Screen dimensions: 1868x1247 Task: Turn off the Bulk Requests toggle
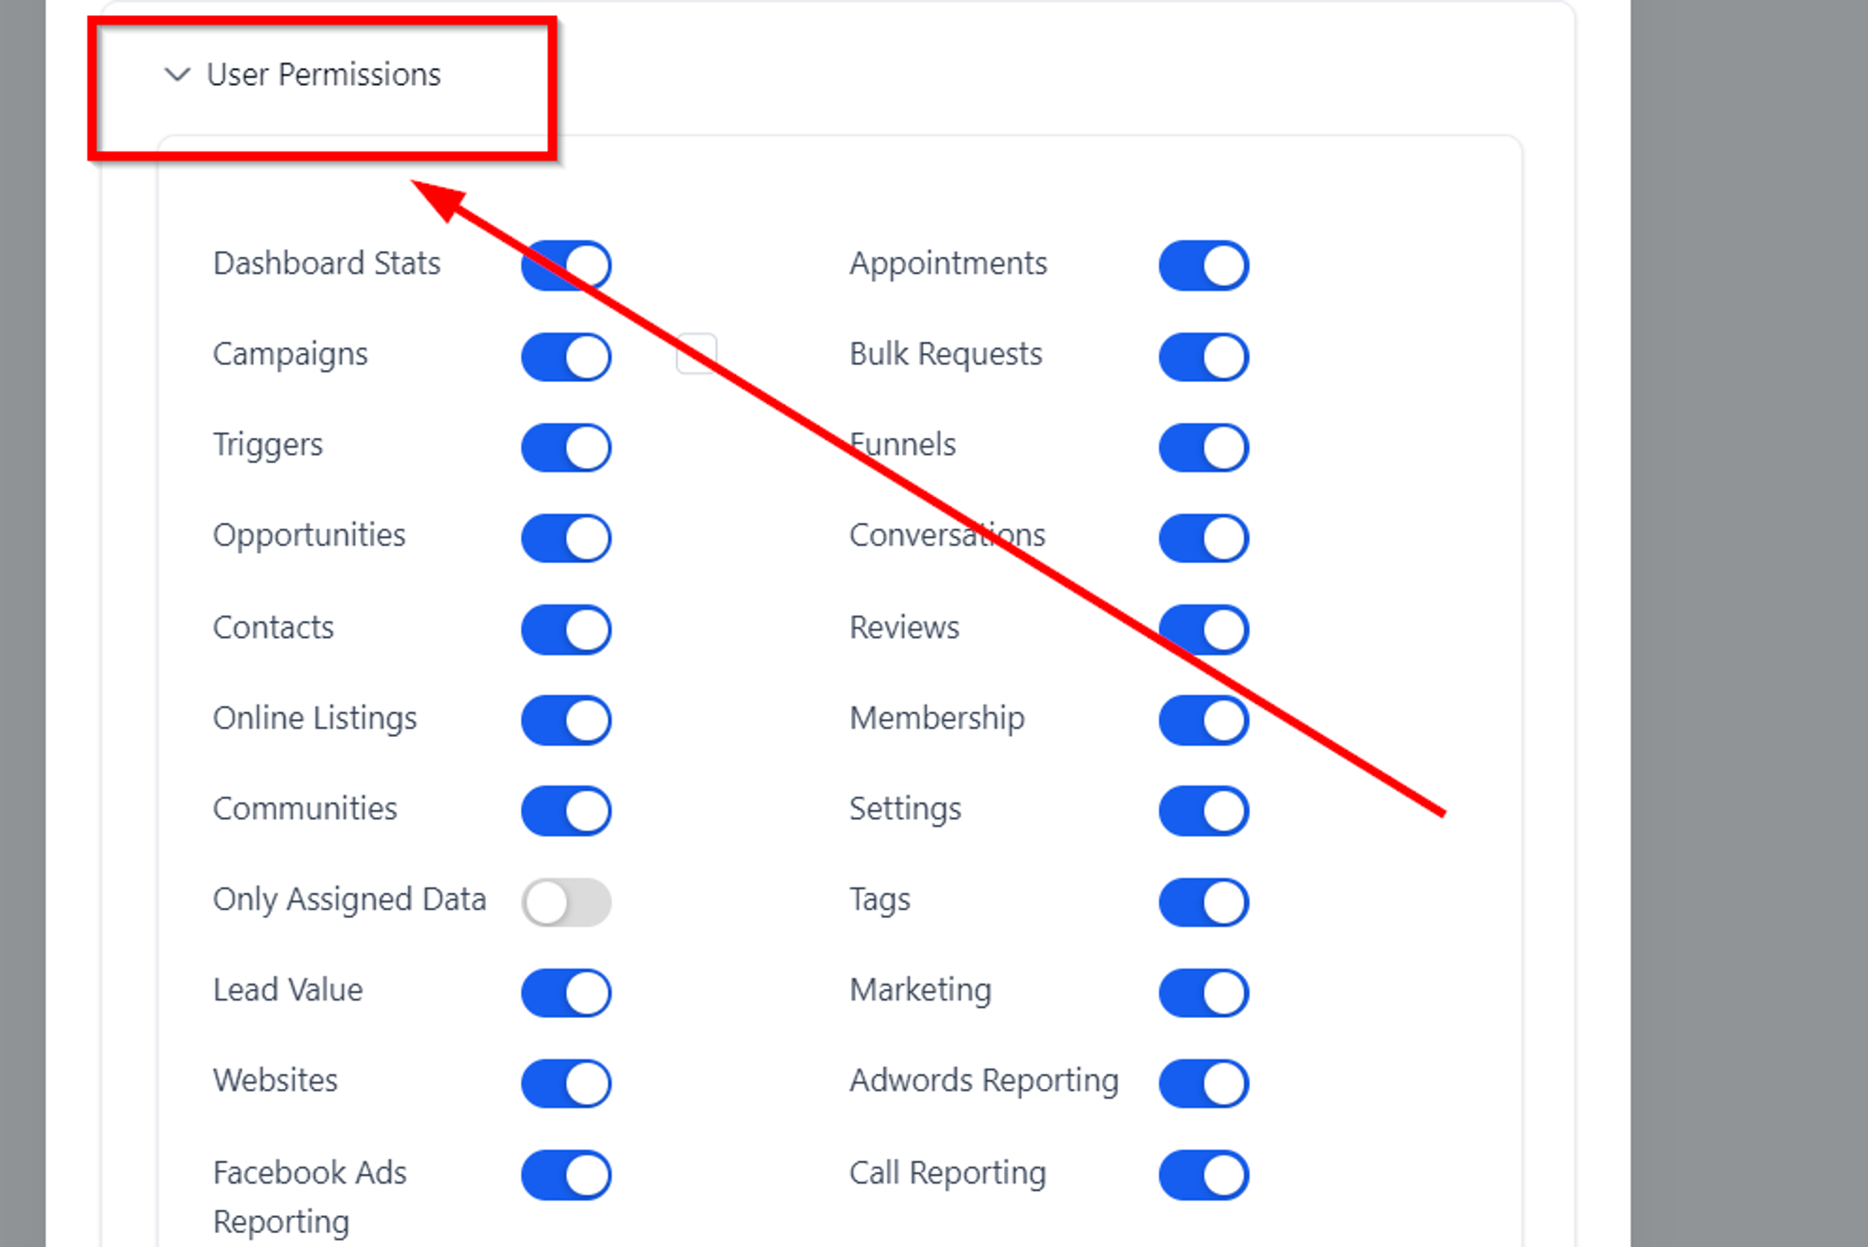(1204, 357)
